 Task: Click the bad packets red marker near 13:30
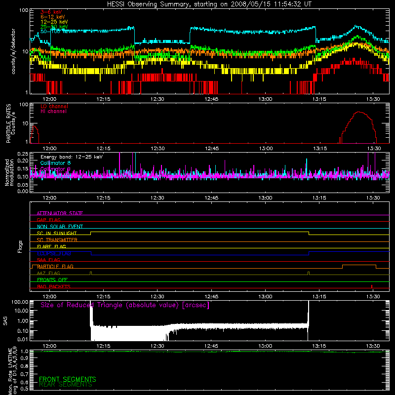tap(372, 286)
